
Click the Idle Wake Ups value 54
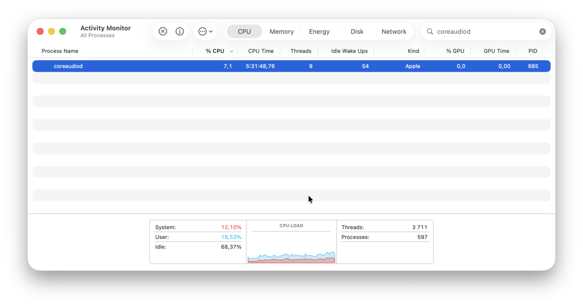[x=365, y=66]
